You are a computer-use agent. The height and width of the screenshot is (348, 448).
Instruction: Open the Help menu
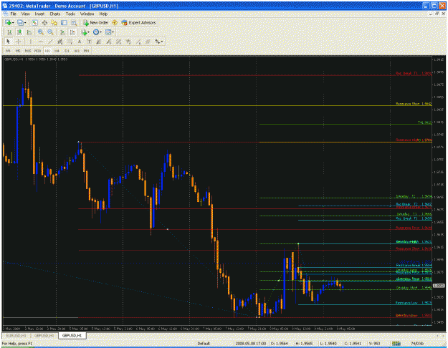[x=103, y=14]
